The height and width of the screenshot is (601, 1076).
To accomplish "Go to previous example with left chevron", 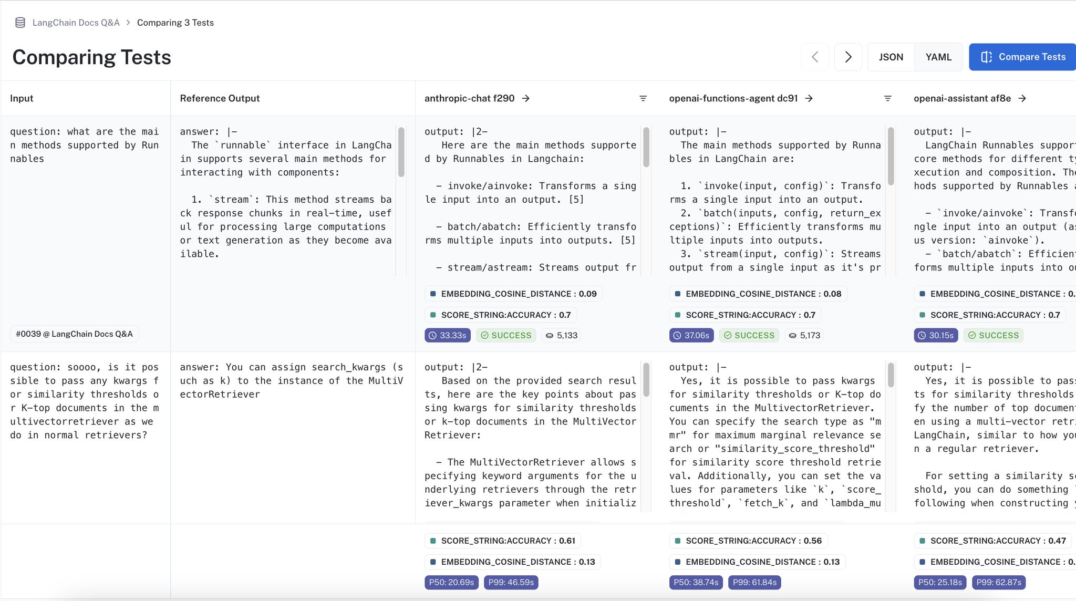I will point(815,57).
